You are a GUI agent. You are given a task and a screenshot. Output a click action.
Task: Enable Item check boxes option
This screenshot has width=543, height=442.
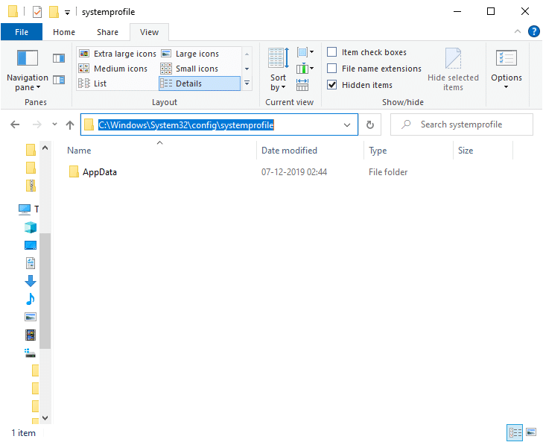coord(332,52)
